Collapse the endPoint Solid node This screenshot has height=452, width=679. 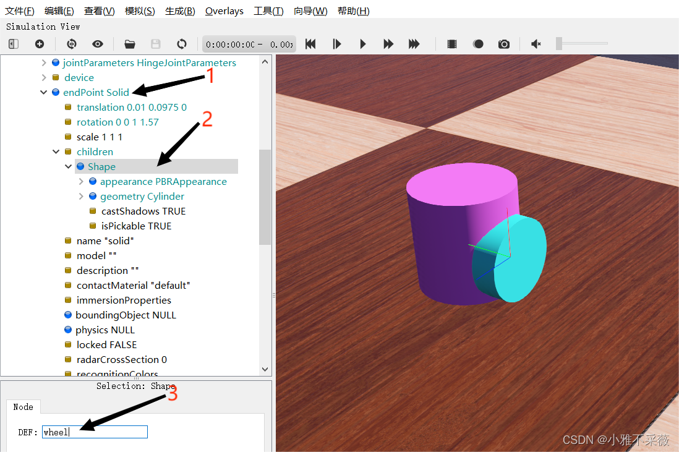click(x=44, y=93)
